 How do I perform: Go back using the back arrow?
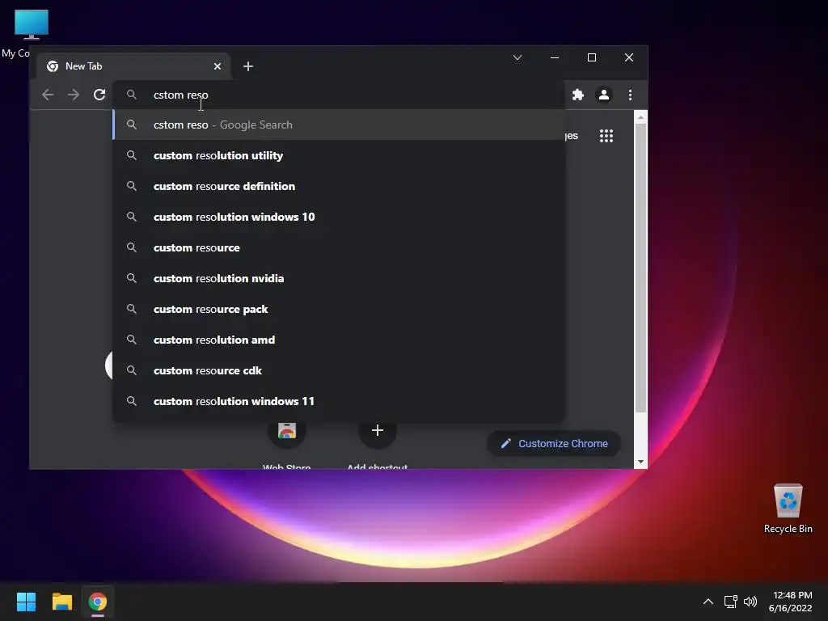[x=48, y=95]
